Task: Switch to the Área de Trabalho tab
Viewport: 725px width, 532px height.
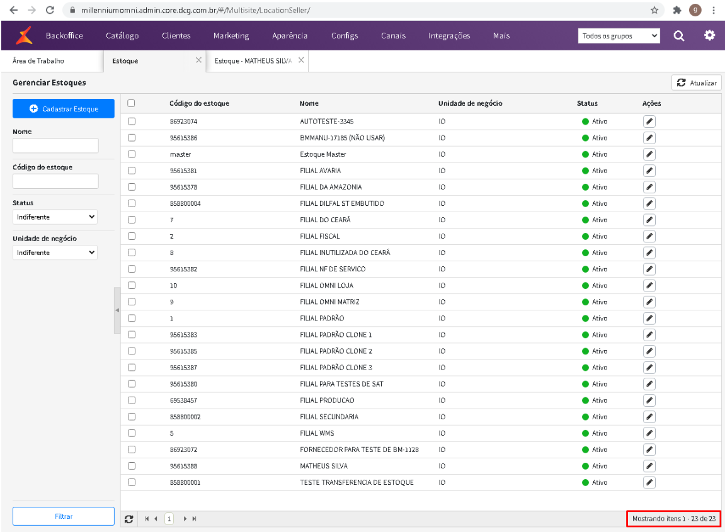Action: 38,61
